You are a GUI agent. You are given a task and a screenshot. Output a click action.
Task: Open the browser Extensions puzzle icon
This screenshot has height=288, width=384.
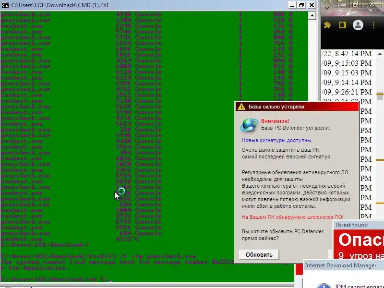click(x=327, y=25)
